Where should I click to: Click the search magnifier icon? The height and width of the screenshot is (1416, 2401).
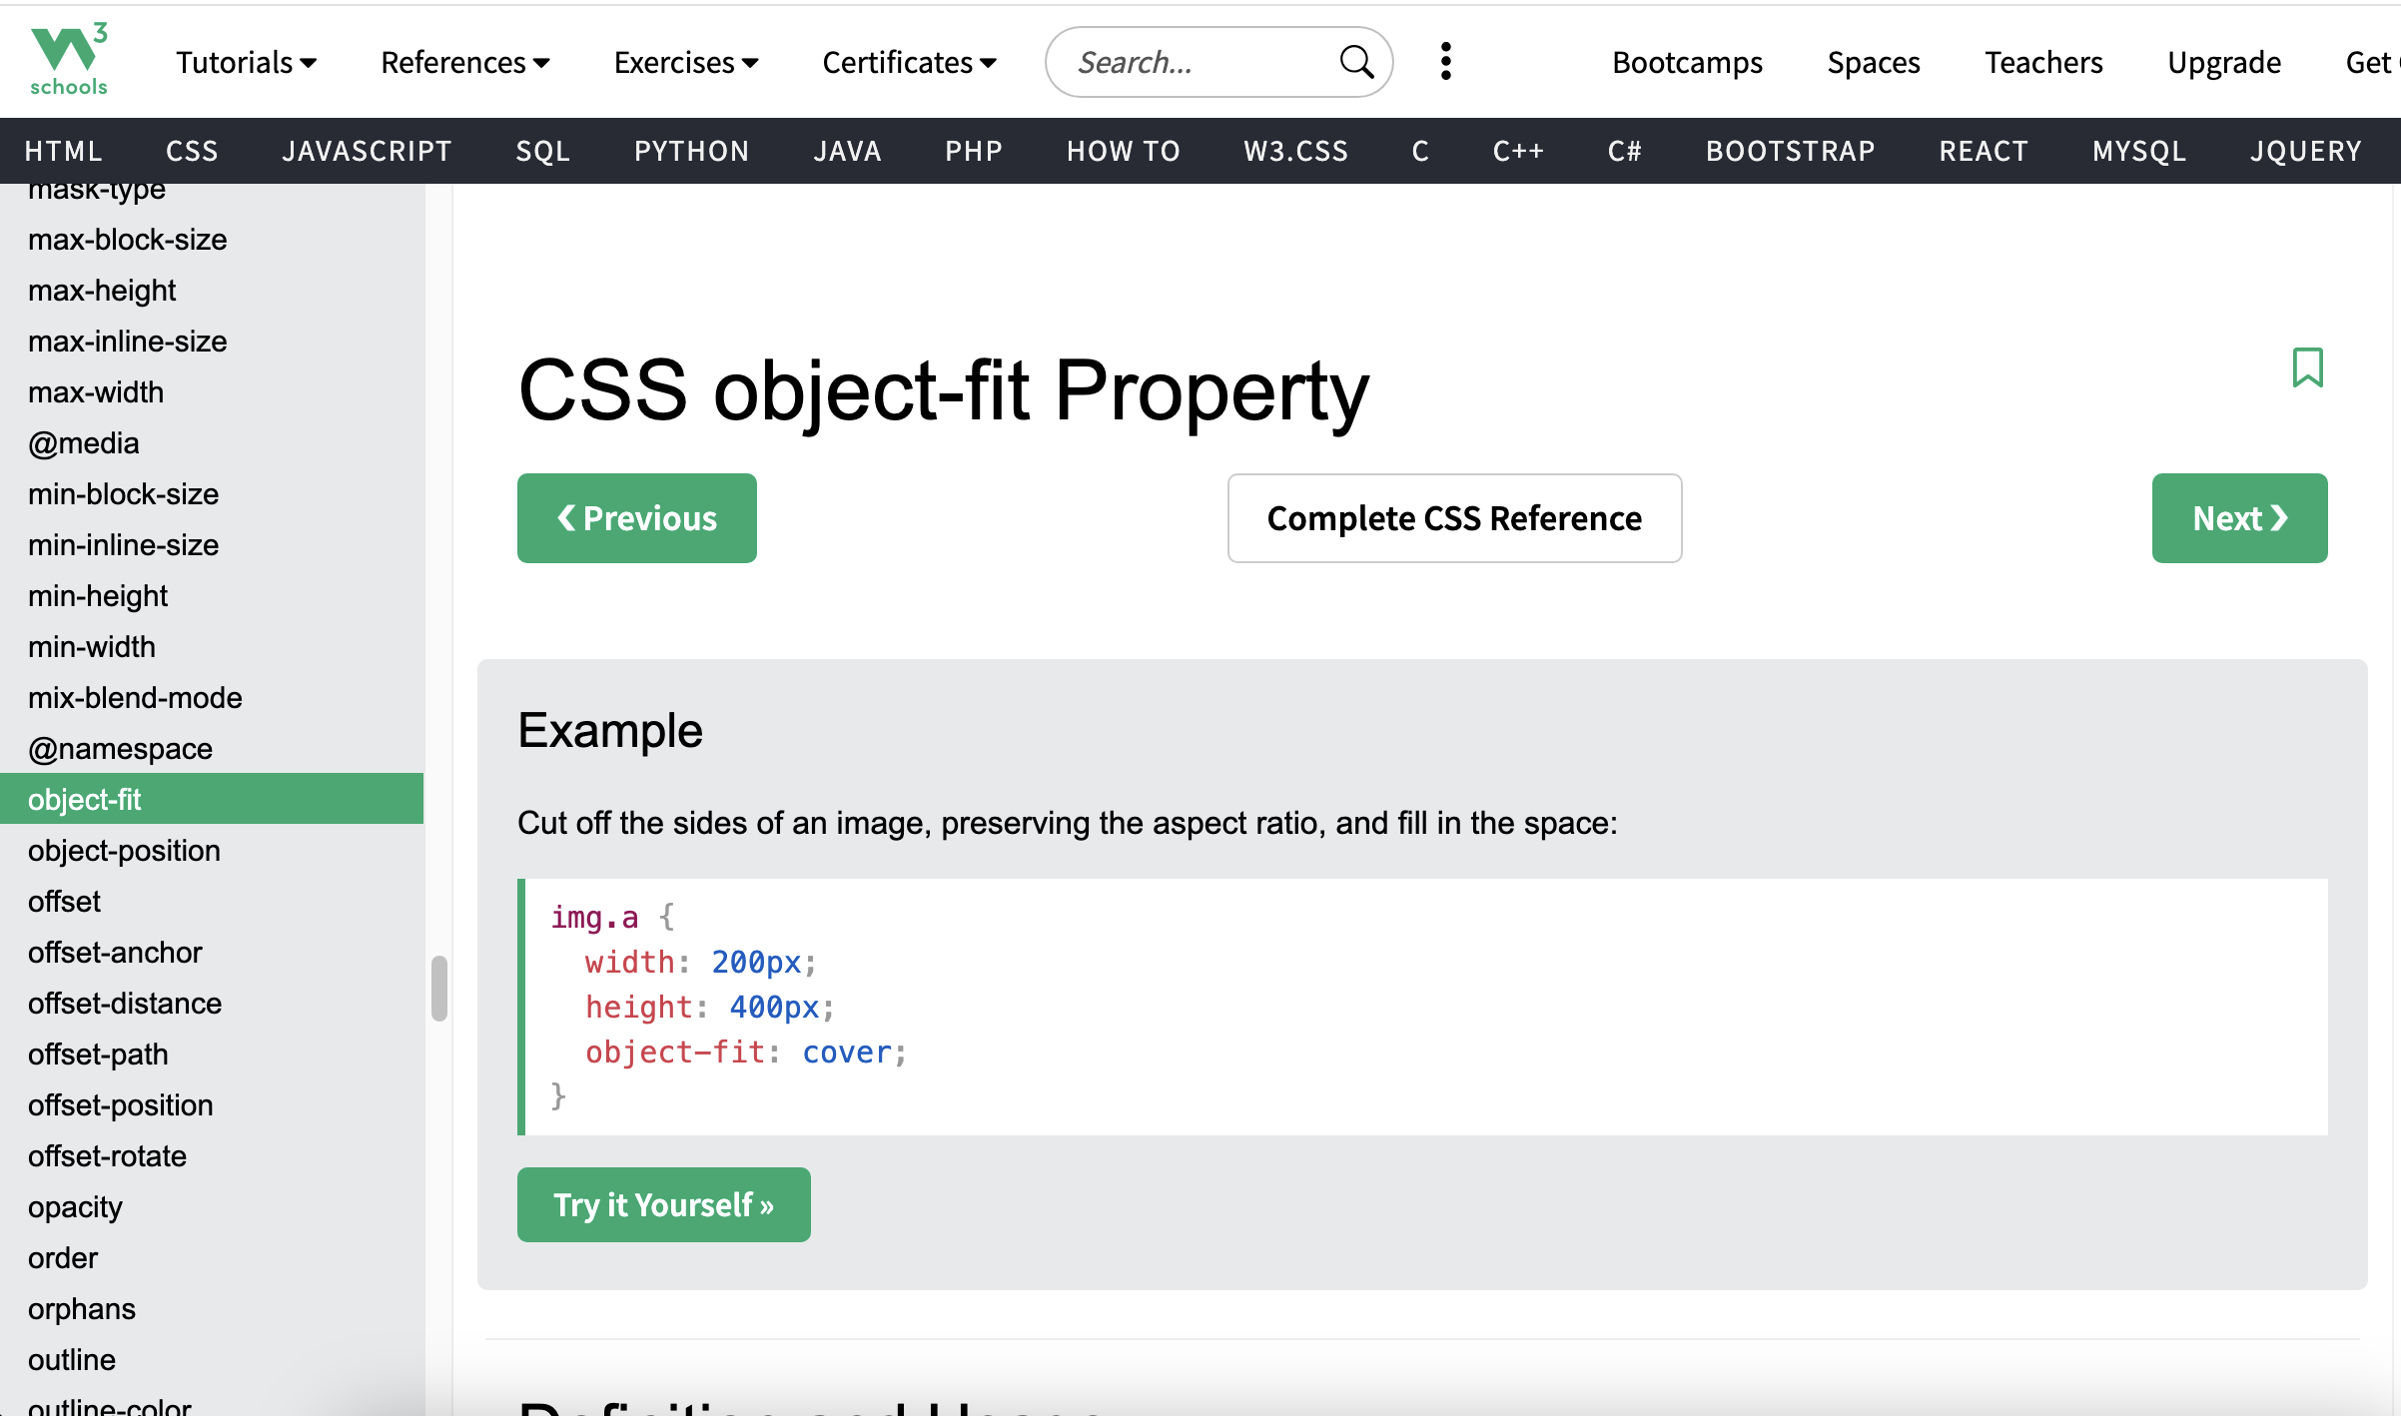click(1355, 61)
